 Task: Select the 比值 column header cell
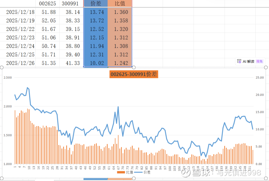(x=120, y=4)
